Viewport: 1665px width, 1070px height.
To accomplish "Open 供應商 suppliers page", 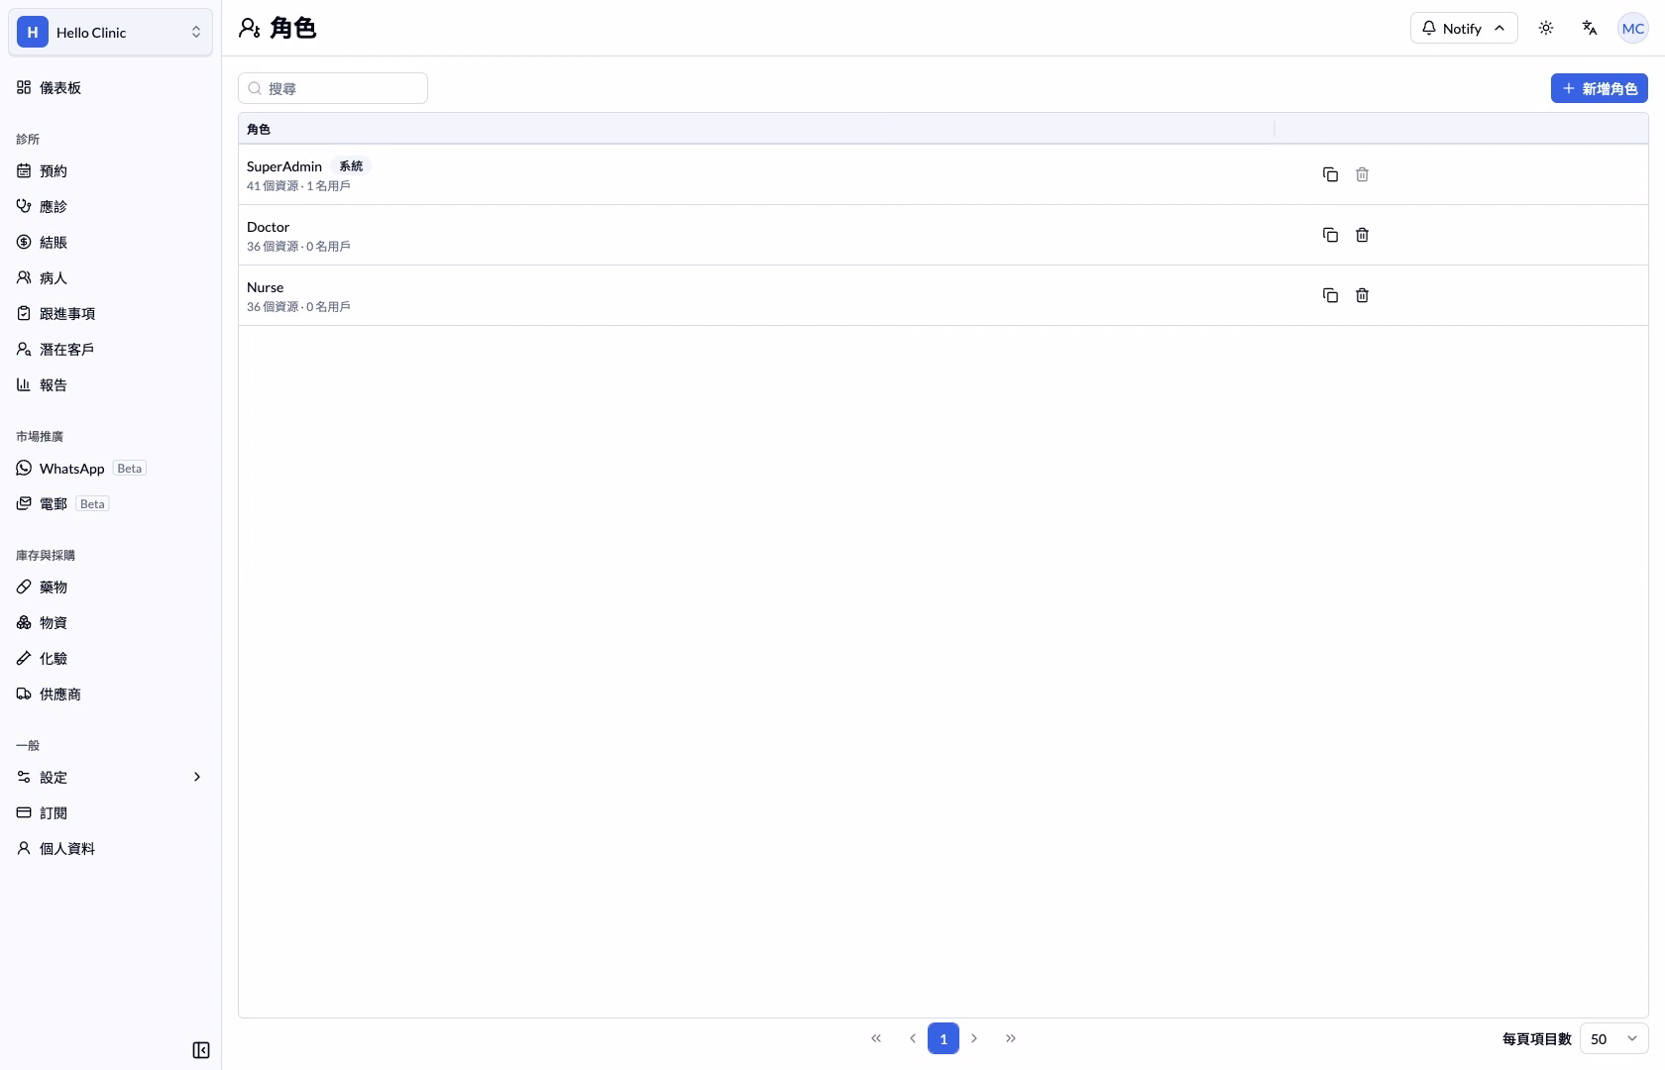I will (110, 694).
